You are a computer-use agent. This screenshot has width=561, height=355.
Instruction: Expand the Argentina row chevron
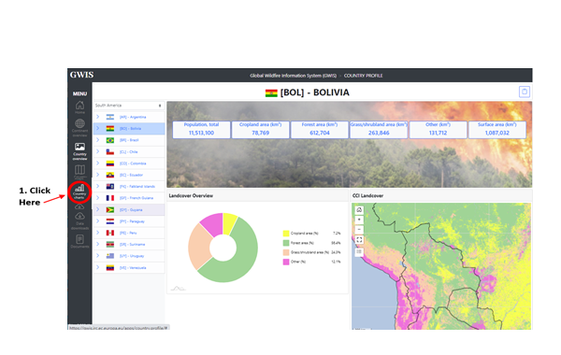pyautogui.click(x=97, y=117)
